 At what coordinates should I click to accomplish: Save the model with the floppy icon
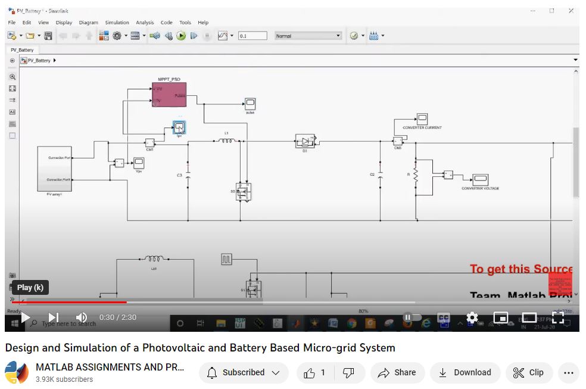(48, 36)
